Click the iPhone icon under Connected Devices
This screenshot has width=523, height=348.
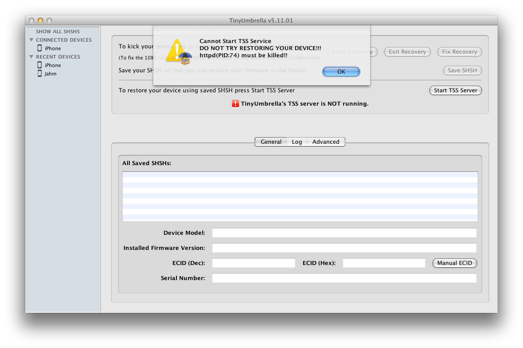click(x=40, y=48)
